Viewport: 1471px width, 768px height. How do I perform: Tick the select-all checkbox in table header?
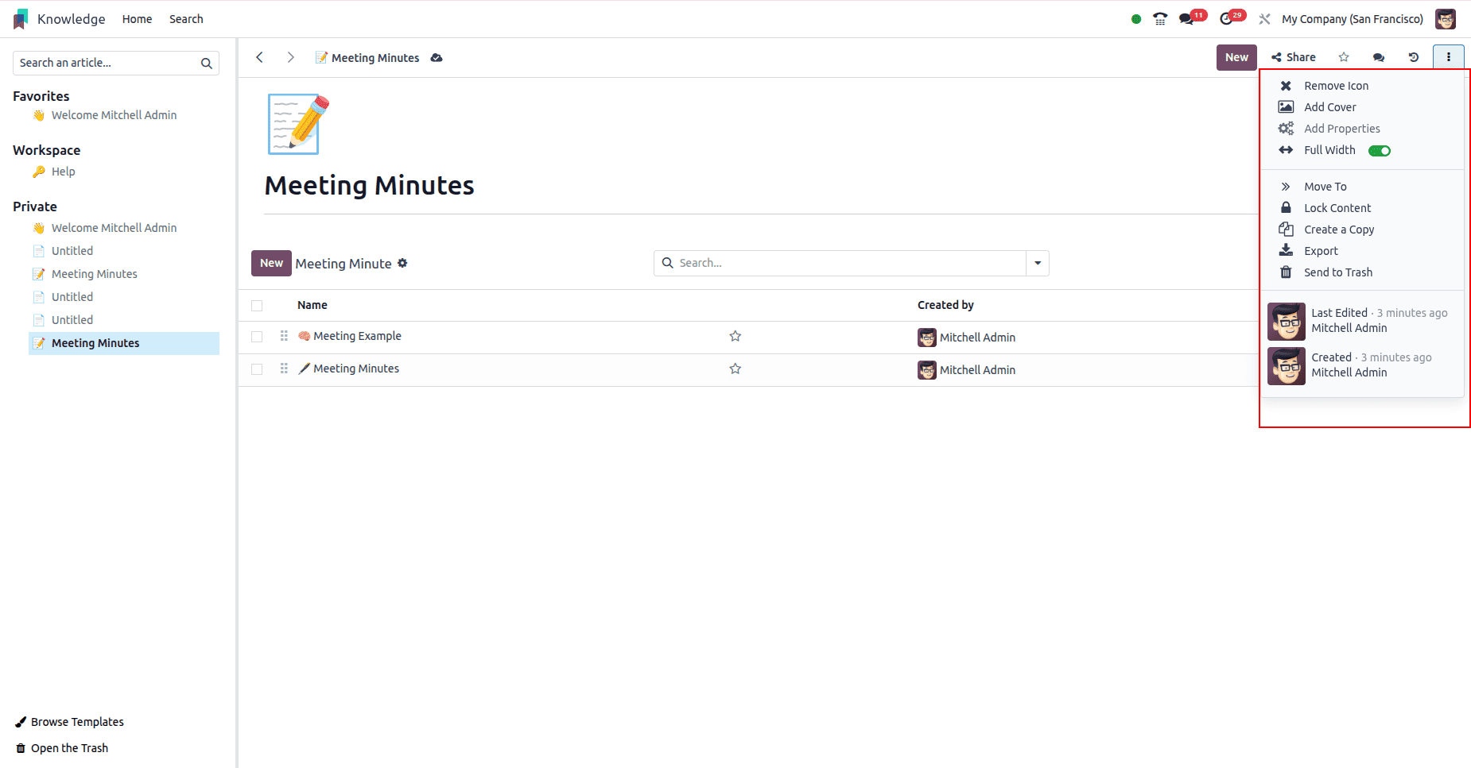pos(257,306)
